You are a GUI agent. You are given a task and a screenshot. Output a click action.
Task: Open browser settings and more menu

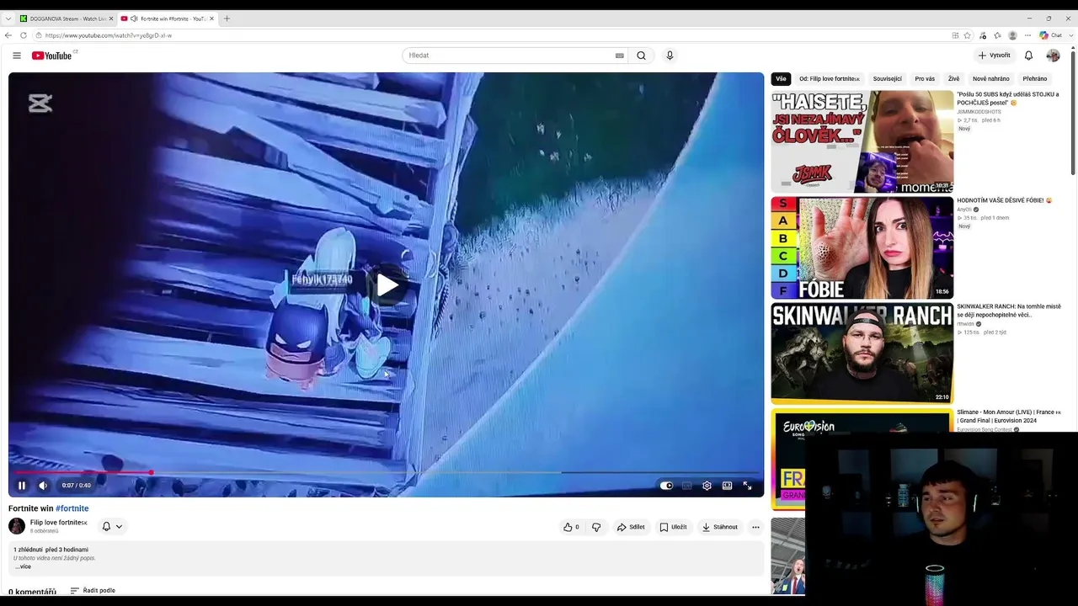click(1027, 35)
